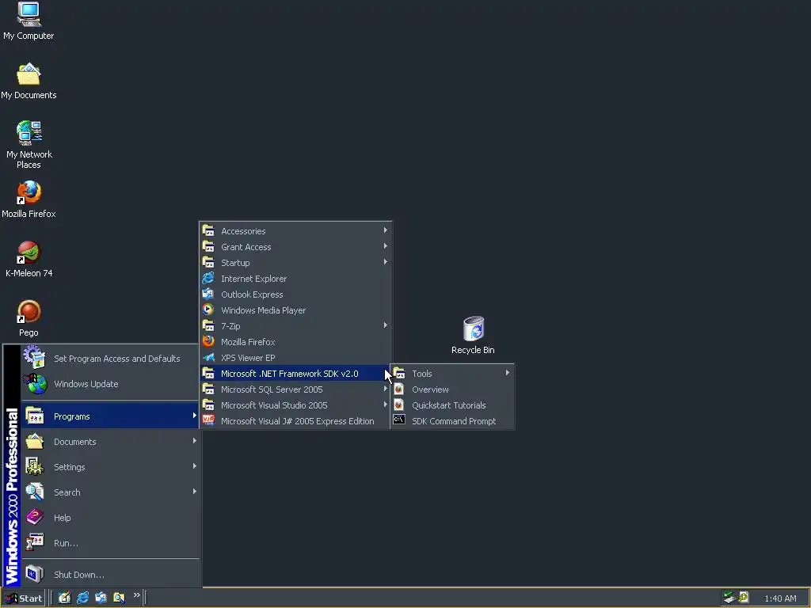Click the Documents folder icon in Start menu

[x=35, y=441]
